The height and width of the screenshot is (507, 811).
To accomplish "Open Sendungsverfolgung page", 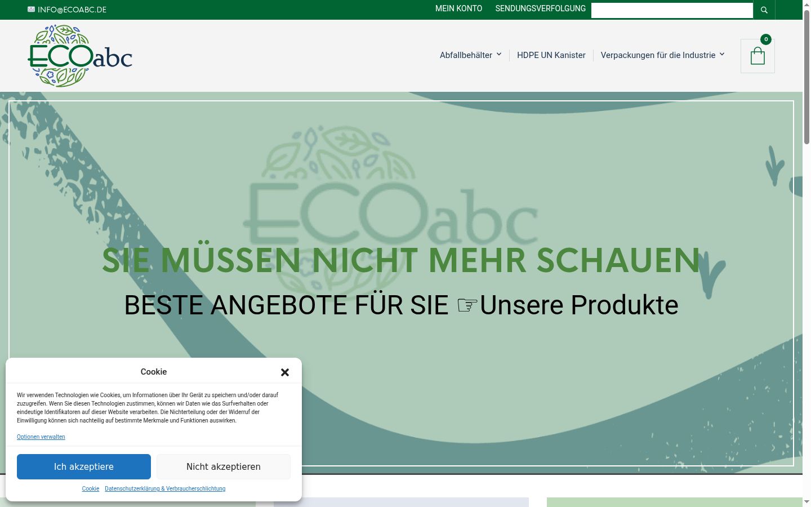I will point(541,8).
